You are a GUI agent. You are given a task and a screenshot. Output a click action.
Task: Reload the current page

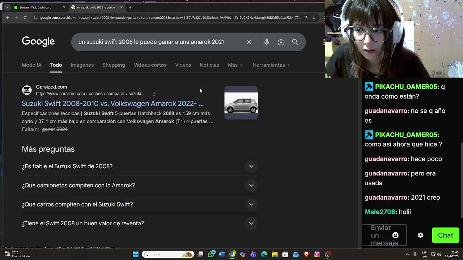click(25, 17)
